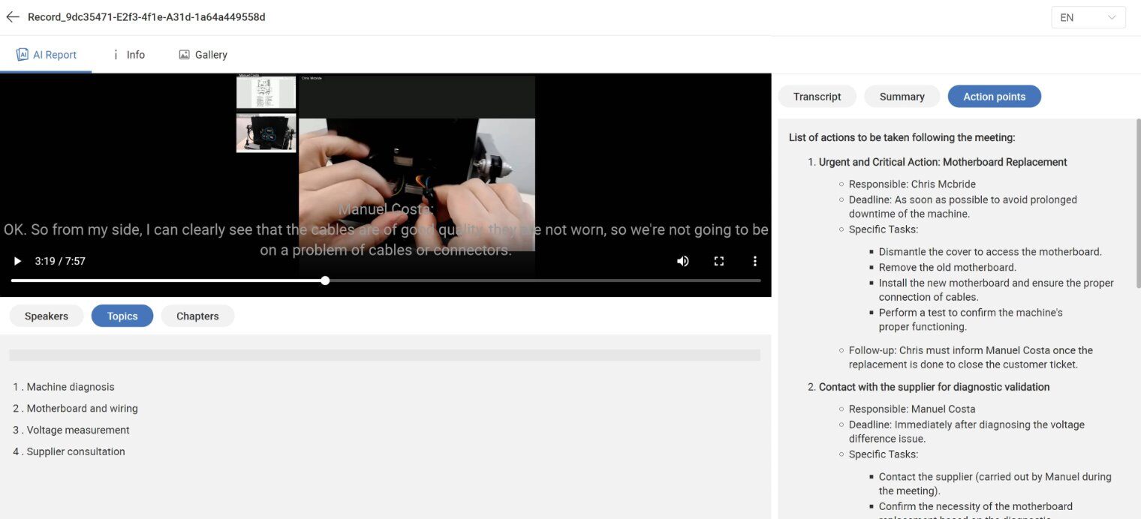Show the Transcript panel
This screenshot has width=1141, height=519.
(817, 96)
